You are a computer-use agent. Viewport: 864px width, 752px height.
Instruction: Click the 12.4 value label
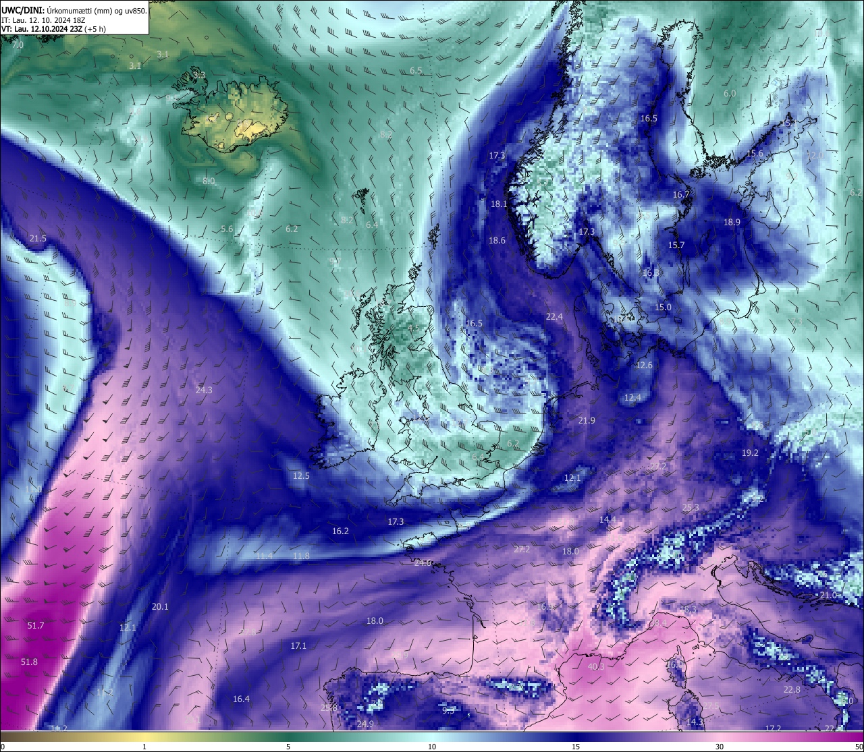pos(632,398)
